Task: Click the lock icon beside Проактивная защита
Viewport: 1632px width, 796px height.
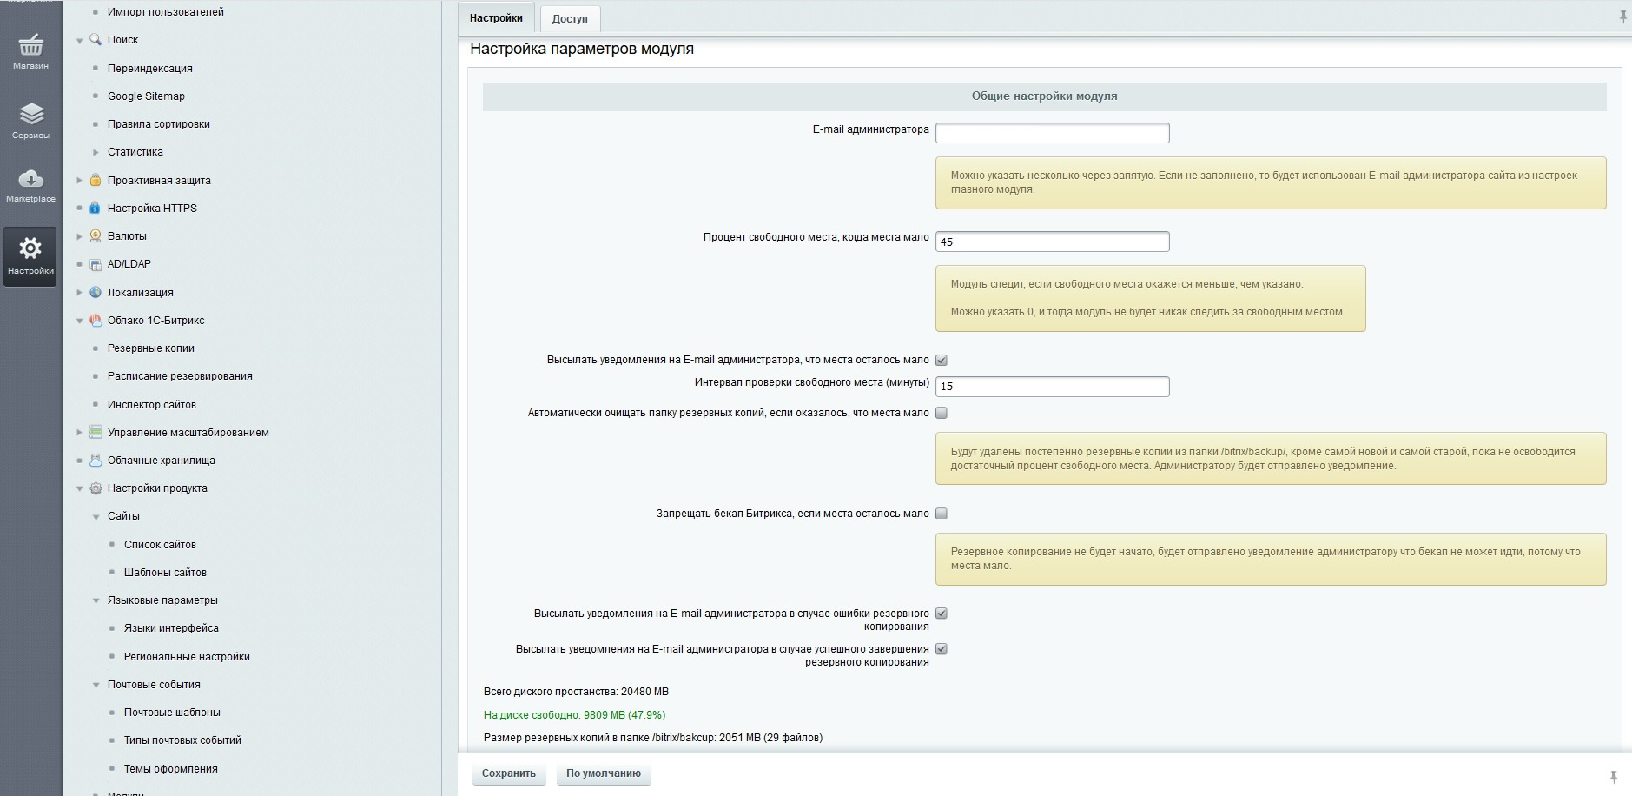Action: pyautogui.click(x=96, y=181)
